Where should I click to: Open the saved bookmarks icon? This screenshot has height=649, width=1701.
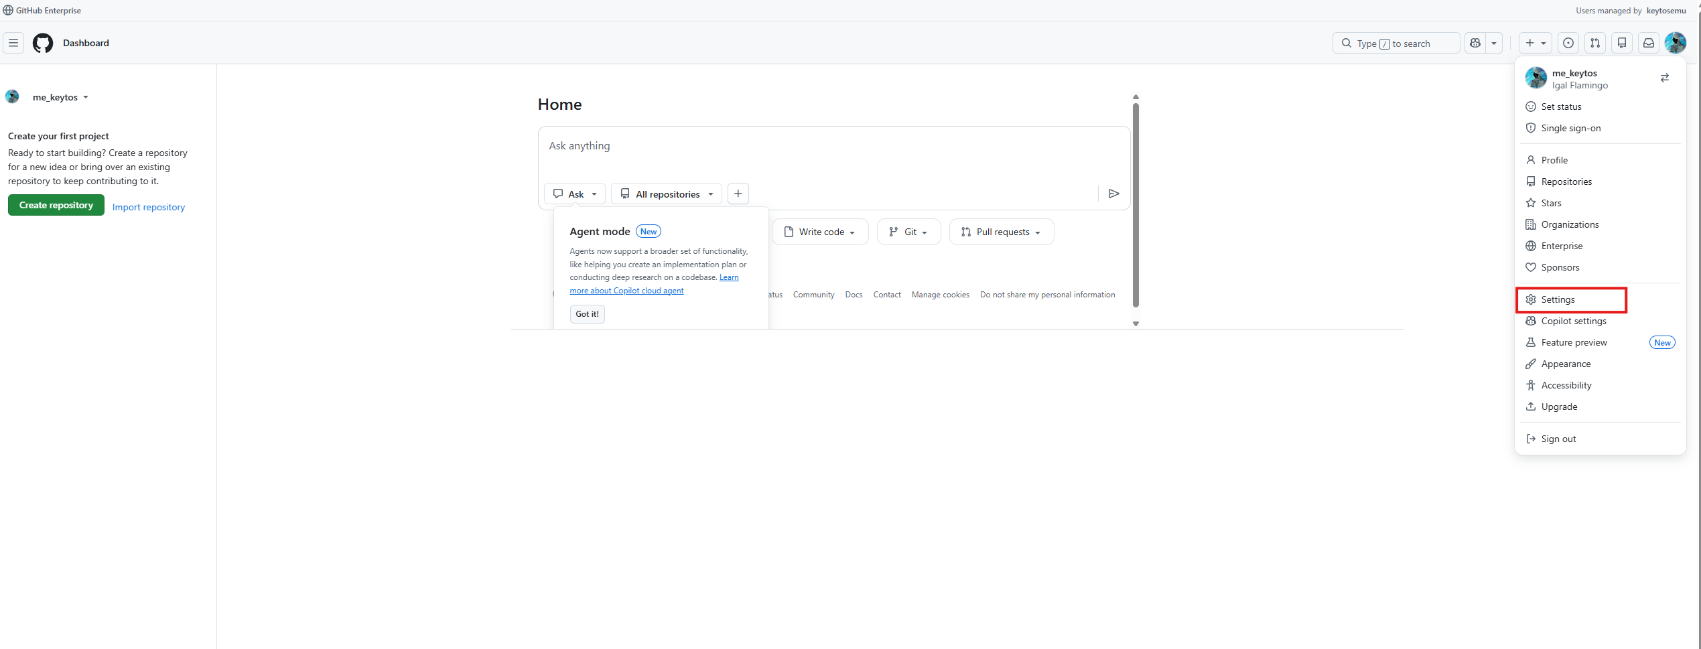[x=1622, y=43]
